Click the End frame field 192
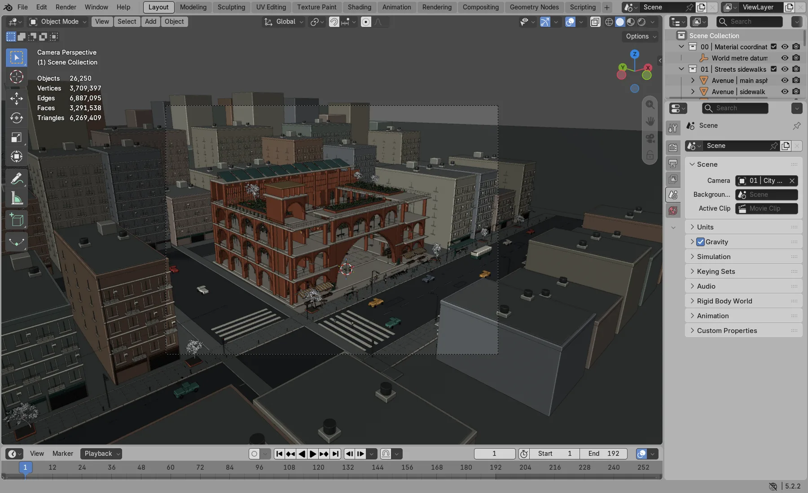808x493 pixels. (x=604, y=454)
